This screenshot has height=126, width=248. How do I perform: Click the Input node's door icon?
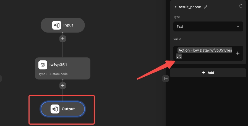[57, 25]
